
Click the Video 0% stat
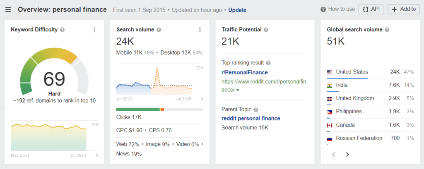click(188, 145)
